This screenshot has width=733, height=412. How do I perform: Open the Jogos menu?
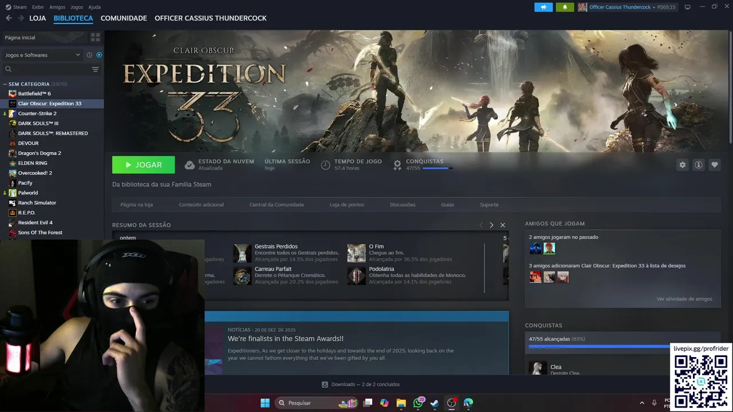pos(77,7)
